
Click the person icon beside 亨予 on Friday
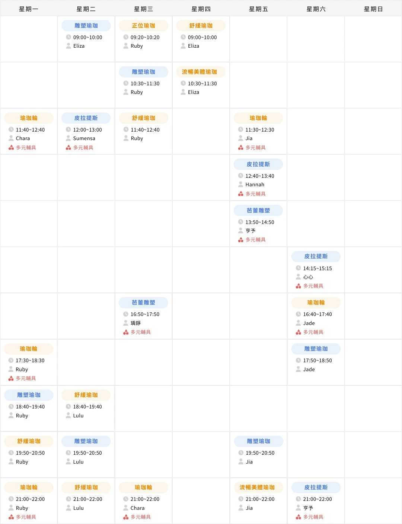coord(240,230)
